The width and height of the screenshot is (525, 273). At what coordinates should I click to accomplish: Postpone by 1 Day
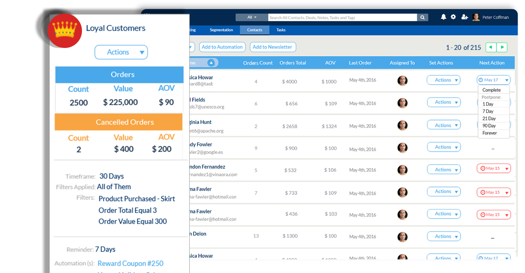(488, 104)
